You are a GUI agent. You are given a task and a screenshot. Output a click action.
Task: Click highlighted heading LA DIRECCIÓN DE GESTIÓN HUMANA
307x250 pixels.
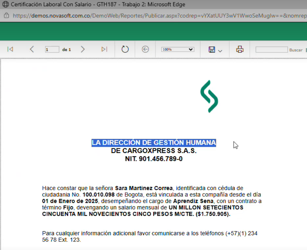(x=154, y=142)
